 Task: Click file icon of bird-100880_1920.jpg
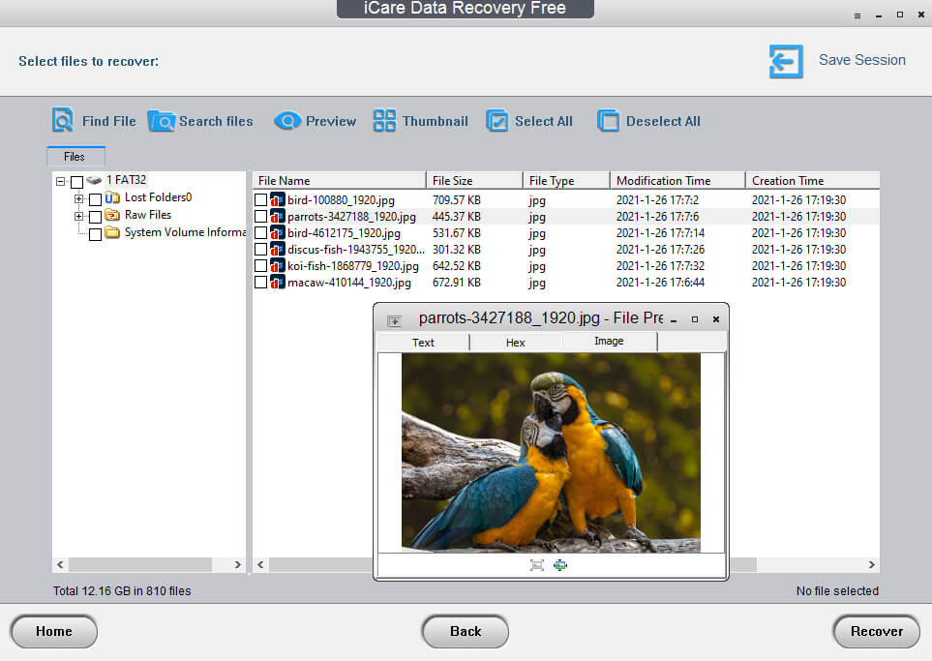point(278,199)
